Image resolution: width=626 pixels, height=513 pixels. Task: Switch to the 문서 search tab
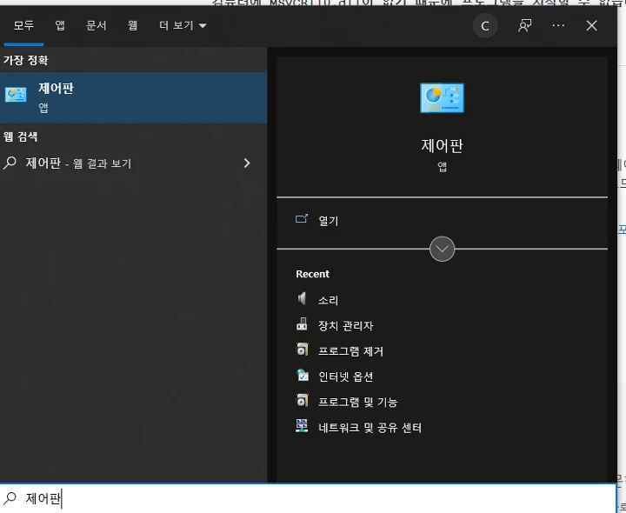(97, 26)
